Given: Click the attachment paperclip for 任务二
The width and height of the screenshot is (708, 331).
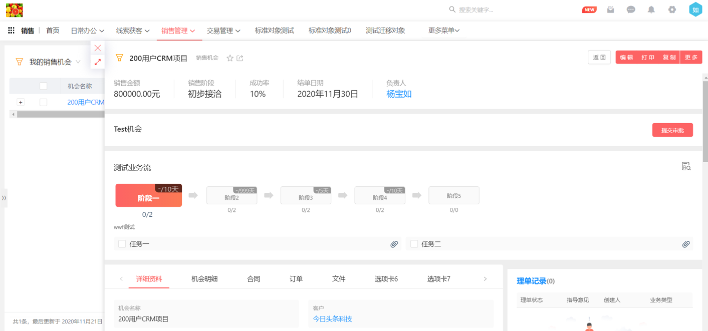Looking at the screenshot, I should coord(686,244).
